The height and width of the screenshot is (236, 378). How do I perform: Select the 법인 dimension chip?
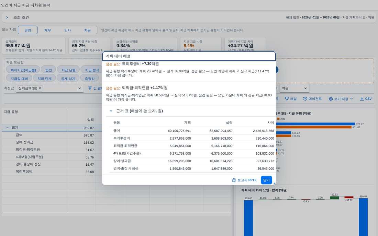48,70
